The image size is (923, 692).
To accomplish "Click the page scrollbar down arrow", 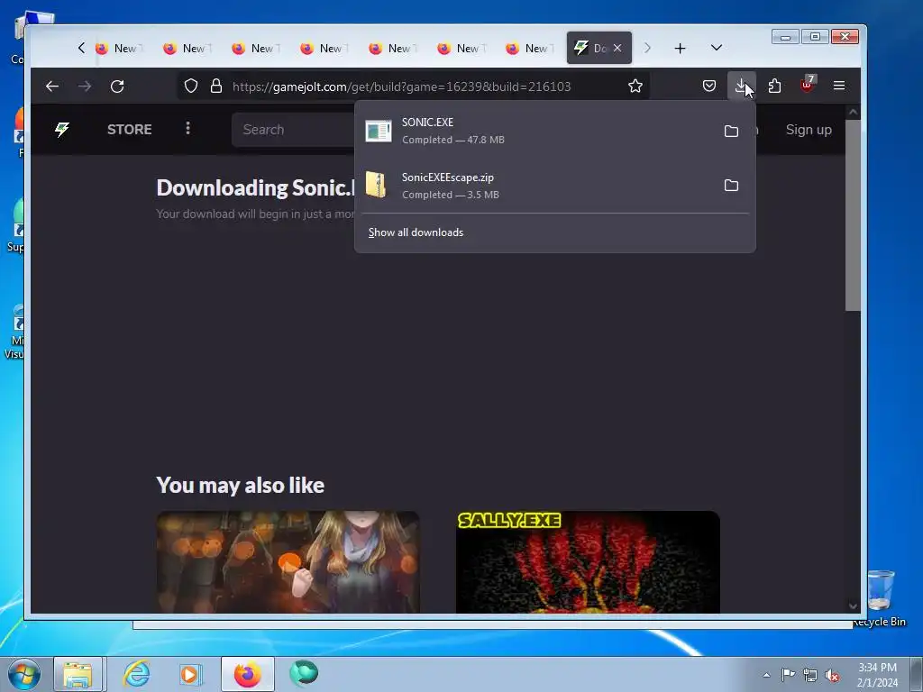I will coord(853,605).
